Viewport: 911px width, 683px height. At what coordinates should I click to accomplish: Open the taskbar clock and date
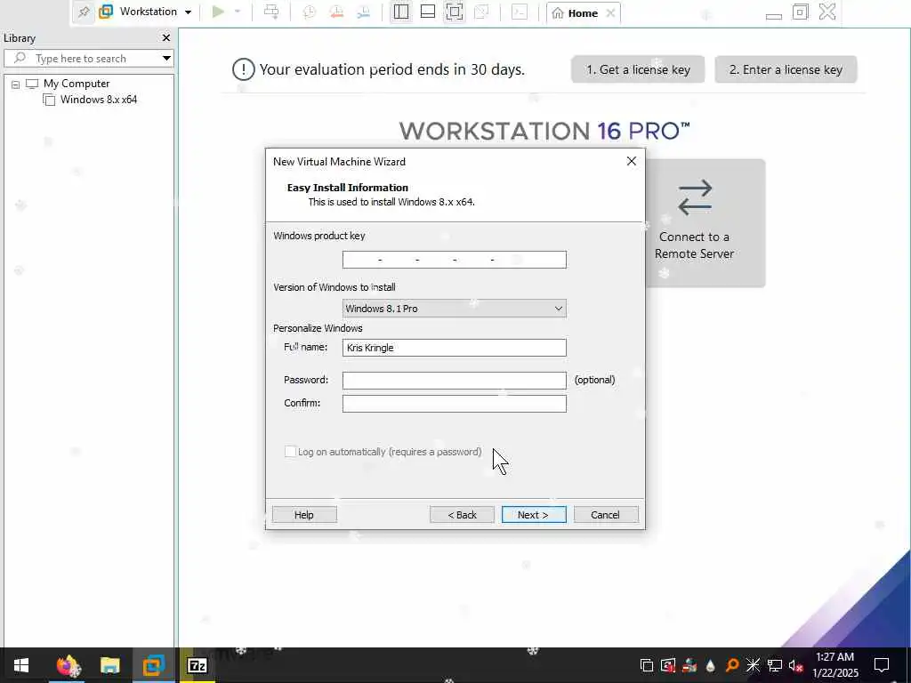pos(834,665)
